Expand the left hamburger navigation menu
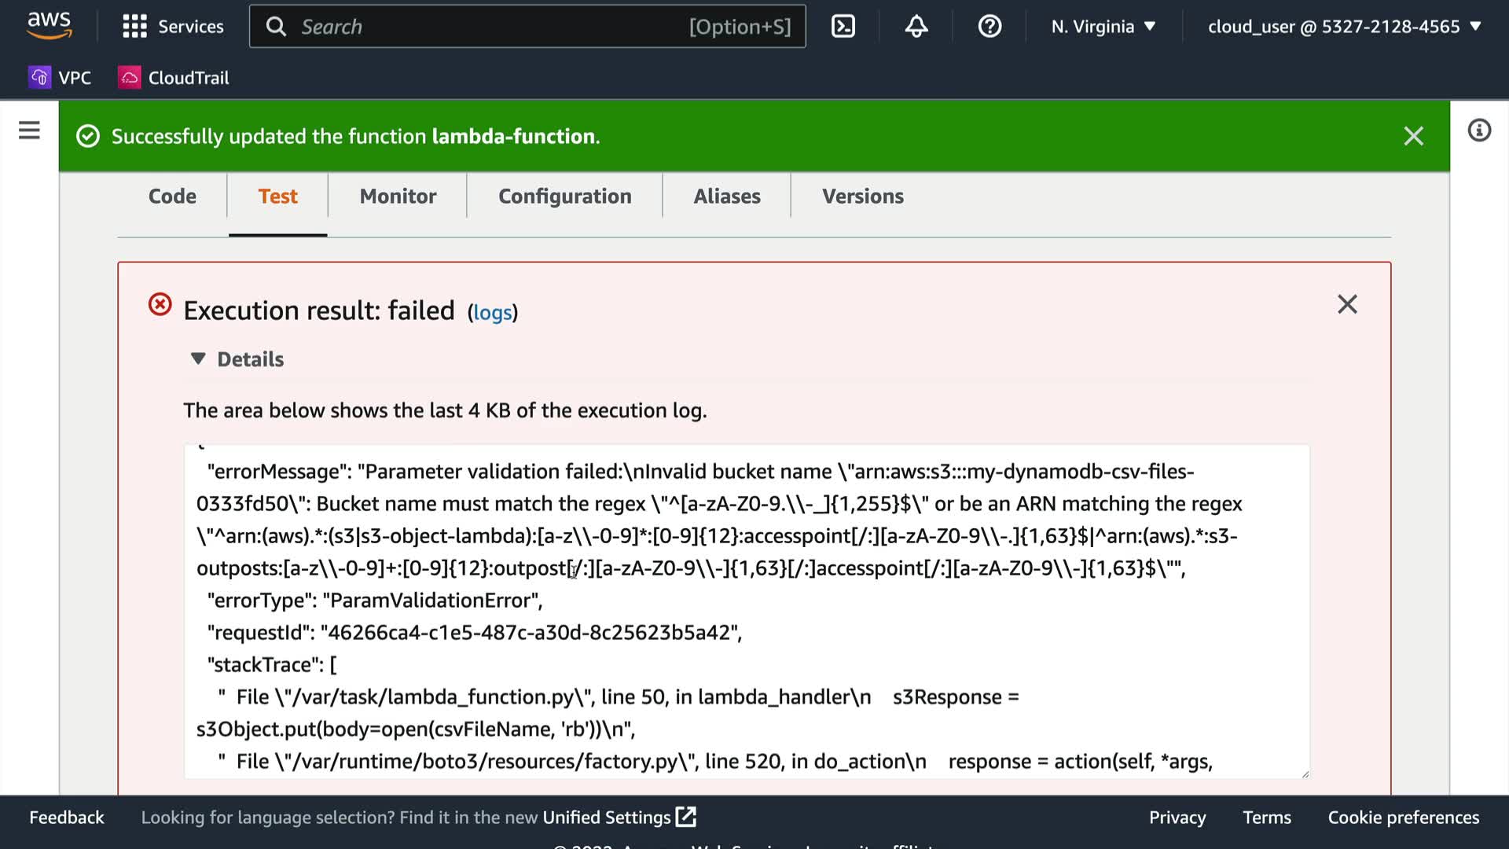Screen dimensions: 1509x849 click(x=29, y=130)
